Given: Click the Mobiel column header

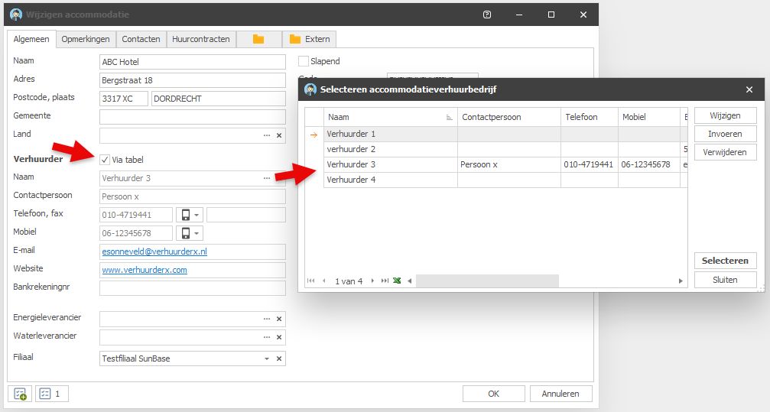Looking at the screenshot, I should (x=648, y=117).
